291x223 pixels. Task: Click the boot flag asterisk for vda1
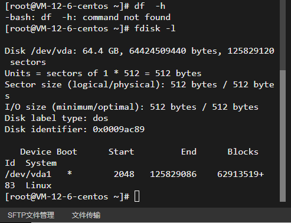coord(70,173)
